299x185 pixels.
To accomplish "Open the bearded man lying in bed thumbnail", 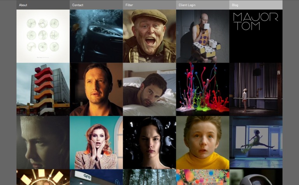I will tap(149, 90).
